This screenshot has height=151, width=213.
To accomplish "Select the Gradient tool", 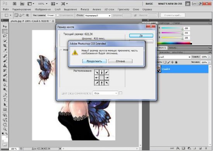I will pos(5,80).
